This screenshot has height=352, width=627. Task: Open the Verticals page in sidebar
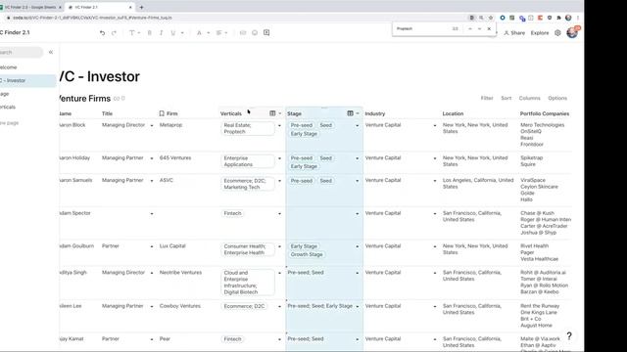(x=8, y=107)
